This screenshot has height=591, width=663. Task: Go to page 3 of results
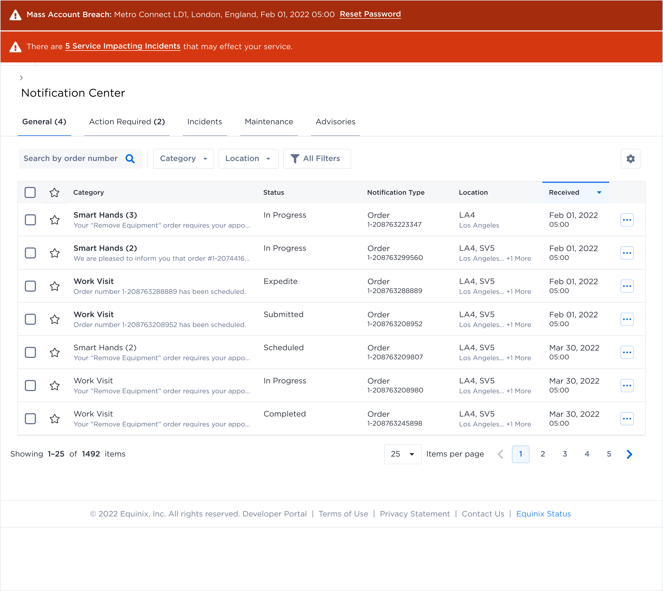pyautogui.click(x=565, y=454)
